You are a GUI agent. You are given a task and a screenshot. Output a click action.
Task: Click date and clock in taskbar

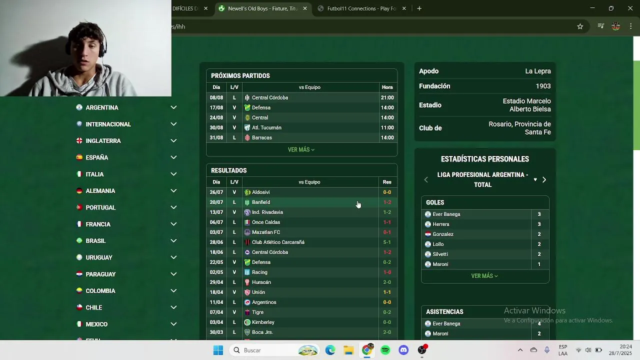coord(620,350)
